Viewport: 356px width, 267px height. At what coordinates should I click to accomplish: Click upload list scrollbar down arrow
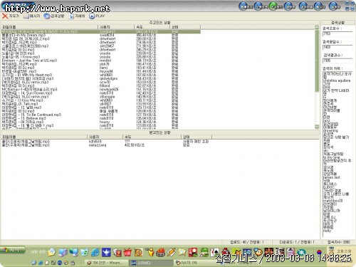317,127
